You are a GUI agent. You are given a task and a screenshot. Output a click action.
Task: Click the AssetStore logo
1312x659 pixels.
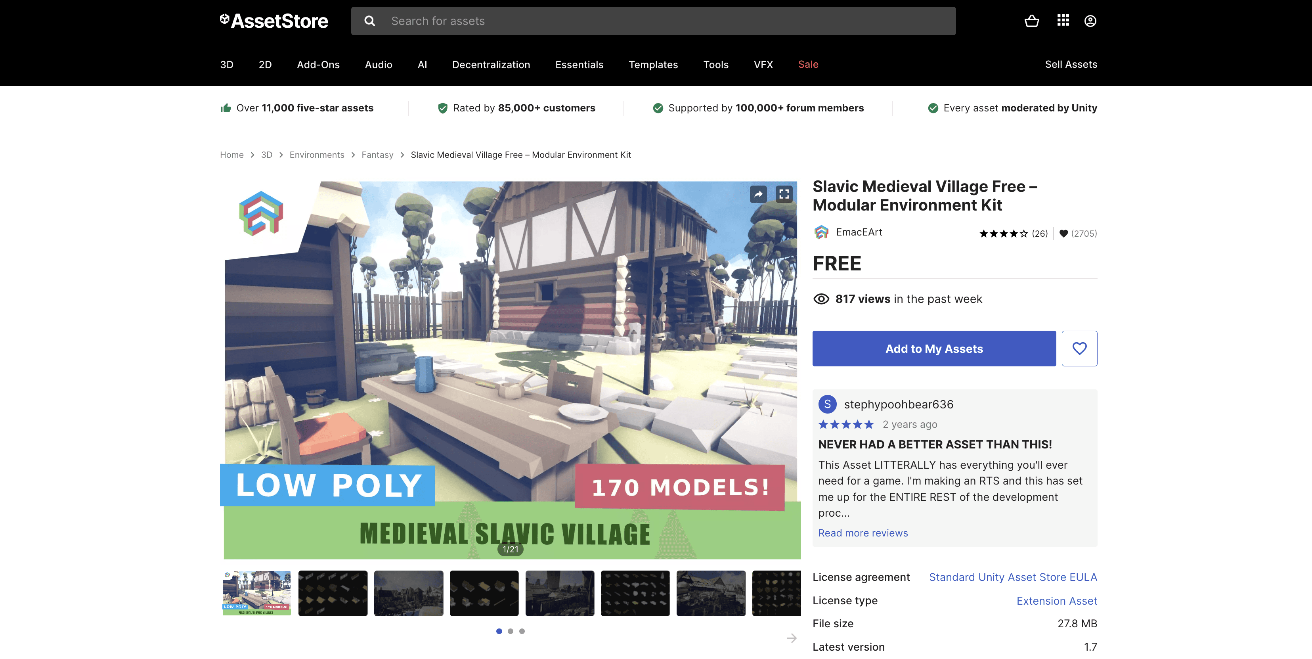click(x=274, y=21)
